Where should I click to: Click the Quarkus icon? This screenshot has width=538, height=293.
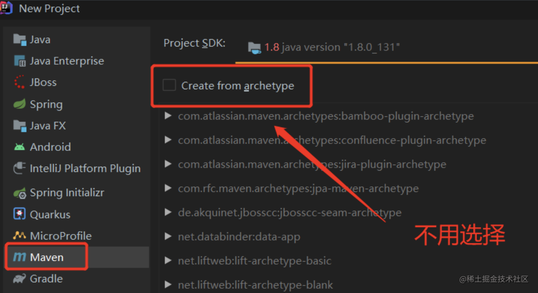20,214
